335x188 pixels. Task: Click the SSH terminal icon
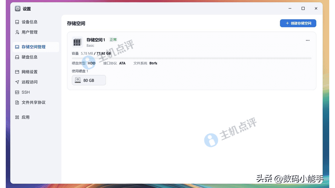pyautogui.click(x=17, y=92)
